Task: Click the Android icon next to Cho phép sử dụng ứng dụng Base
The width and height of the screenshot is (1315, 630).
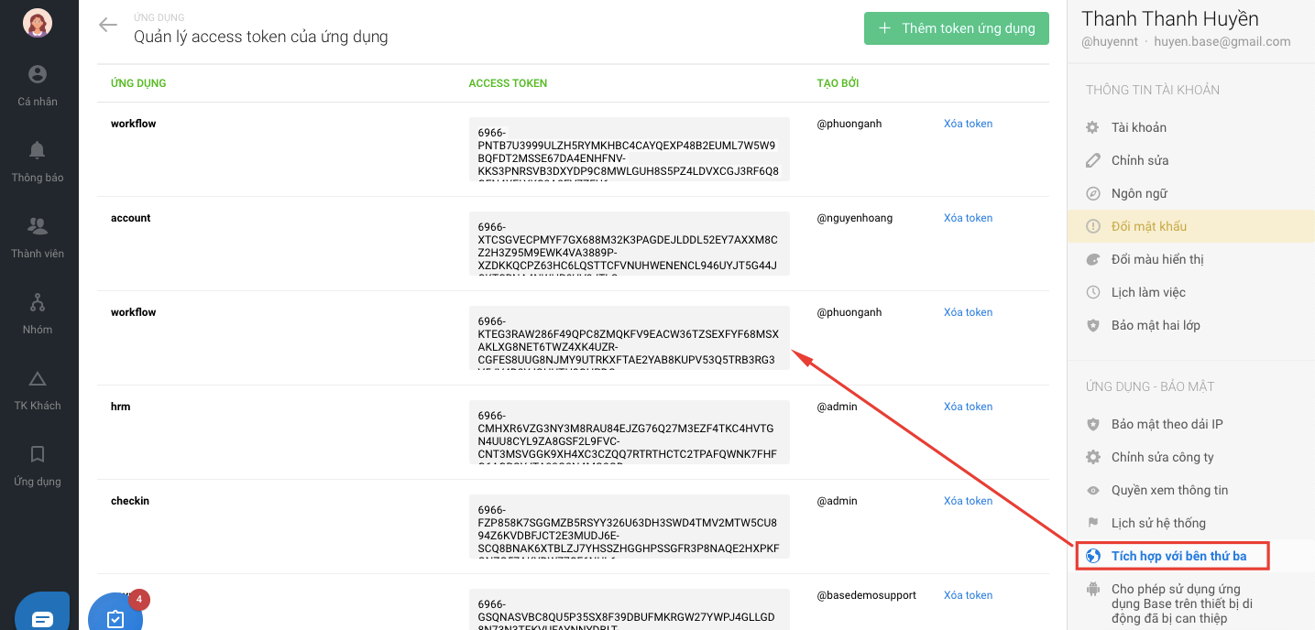Action: pos(1092,589)
